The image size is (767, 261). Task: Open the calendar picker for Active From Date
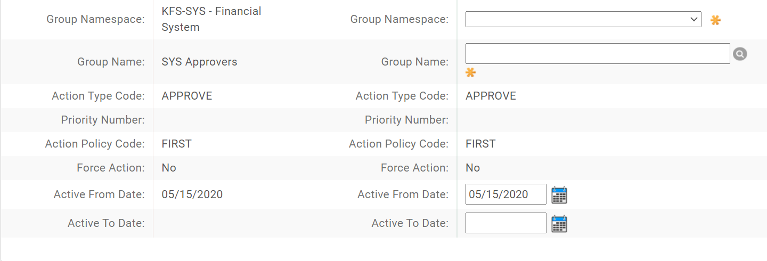pyautogui.click(x=559, y=195)
